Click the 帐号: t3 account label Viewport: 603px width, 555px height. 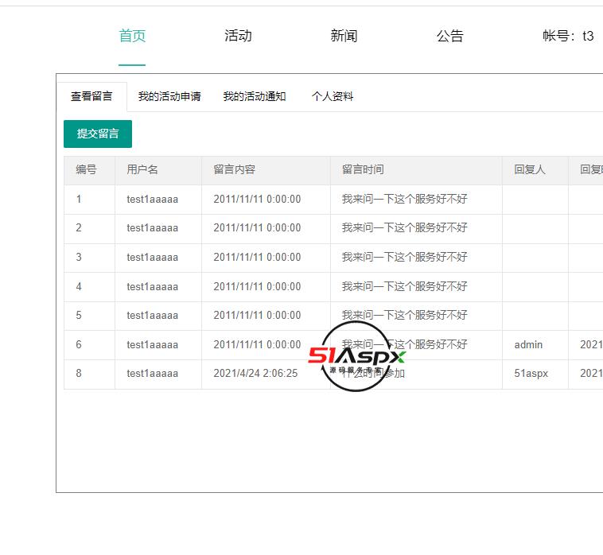pos(568,36)
